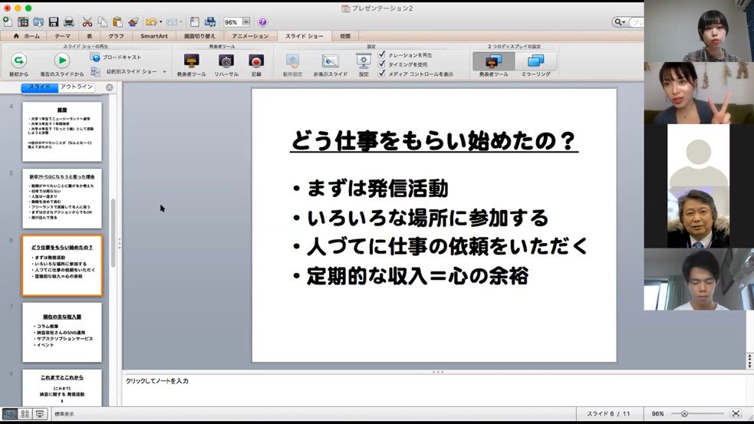
Task: Expand the Undo history dropdown arrow
Action: (160, 22)
